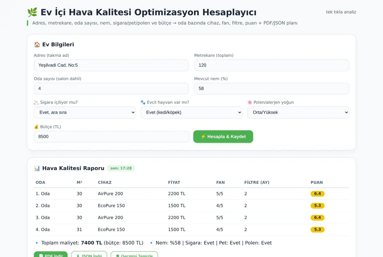
Task: Click the 1500 TL price in 2. Oda row
Action: click(x=177, y=206)
